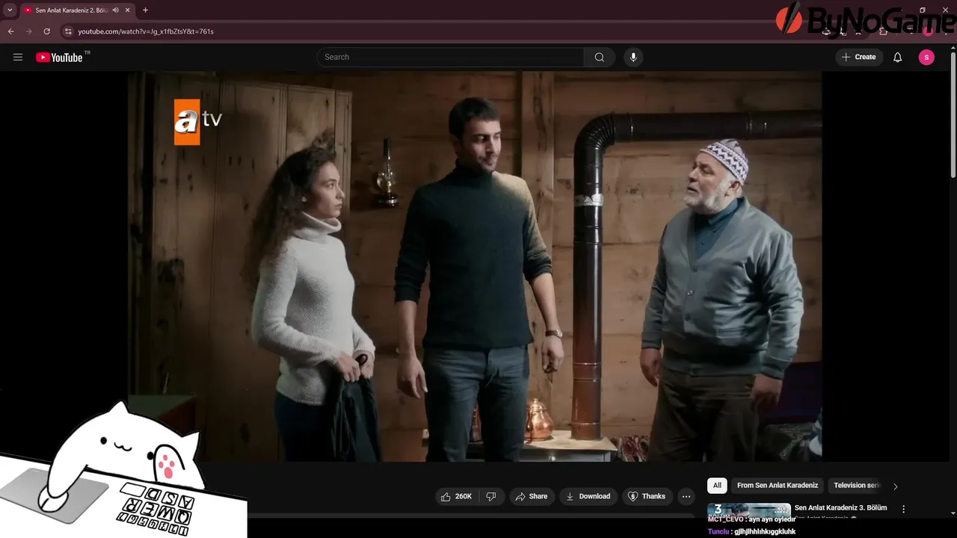
Task: Go to the YouTube home logo
Action: 60,58
